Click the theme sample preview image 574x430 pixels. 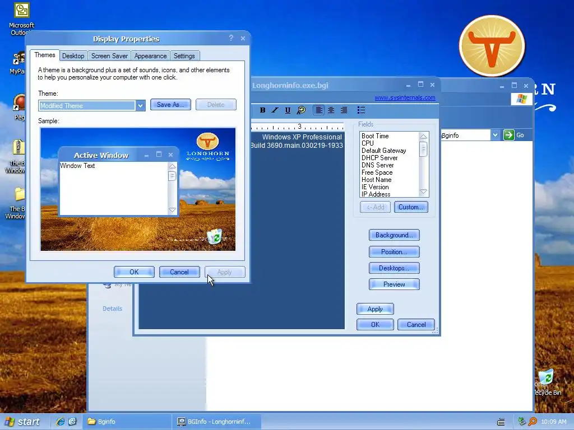(x=138, y=189)
